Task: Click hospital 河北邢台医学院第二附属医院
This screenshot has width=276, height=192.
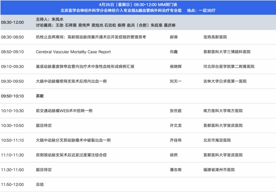Action: pyautogui.click(x=229, y=67)
